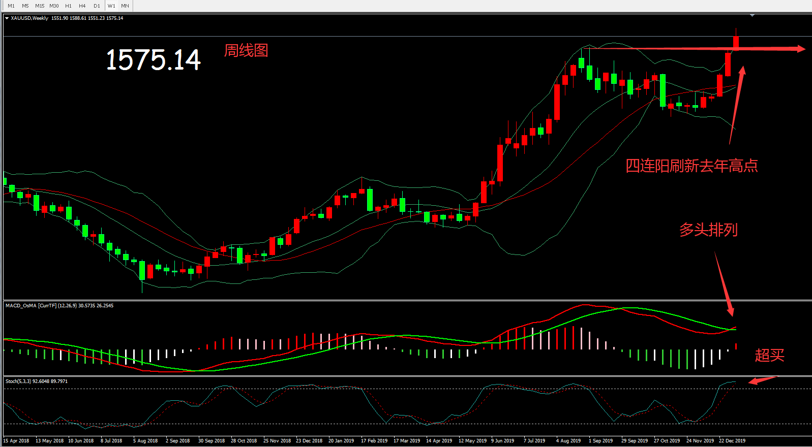The image size is (812, 447).
Task: Click the last red MACD histogram bar
Action: 736,346
